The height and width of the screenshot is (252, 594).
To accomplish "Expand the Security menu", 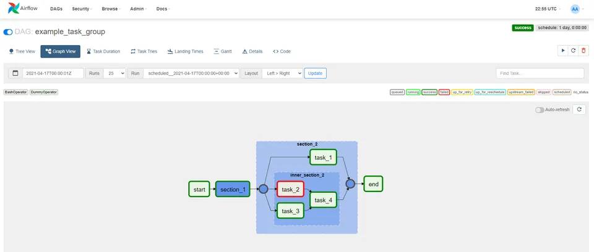I will point(82,9).
